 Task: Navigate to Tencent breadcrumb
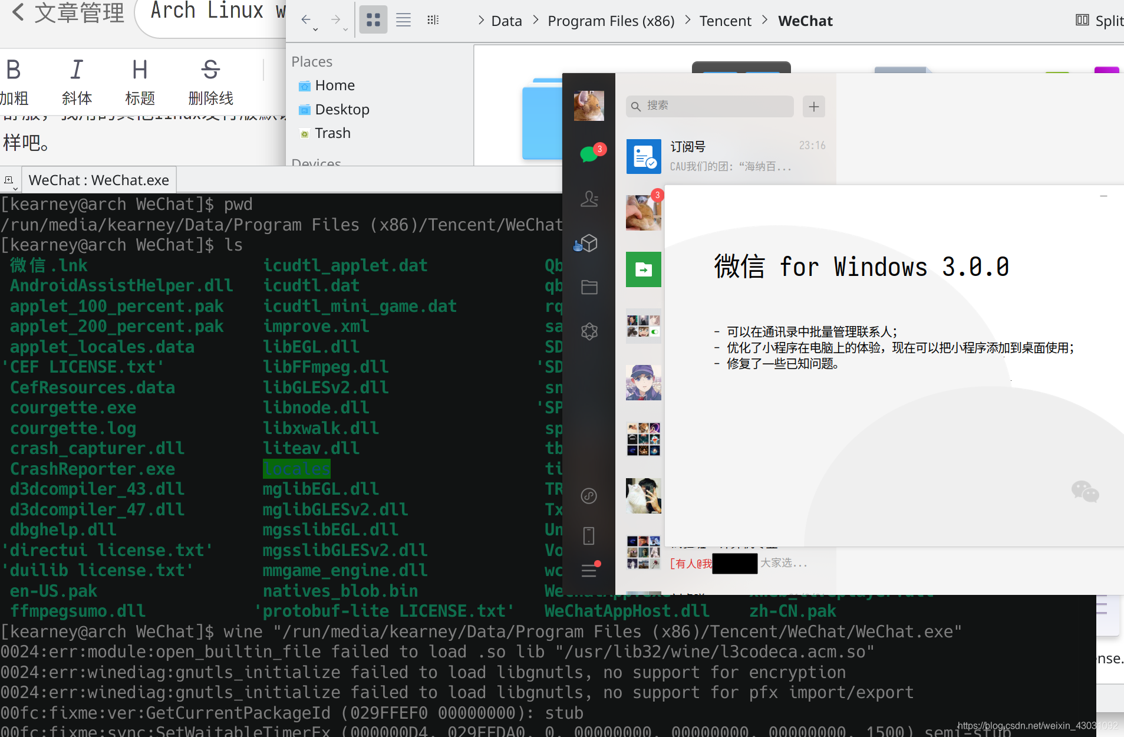pos(725,21)
